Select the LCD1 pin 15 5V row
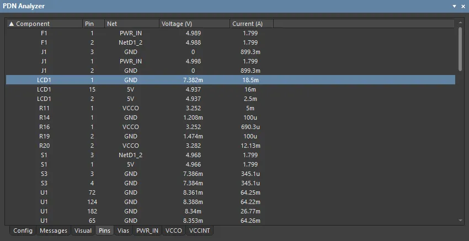The width and height of the screenshot is (469, 241). click(x=231, y=89)
